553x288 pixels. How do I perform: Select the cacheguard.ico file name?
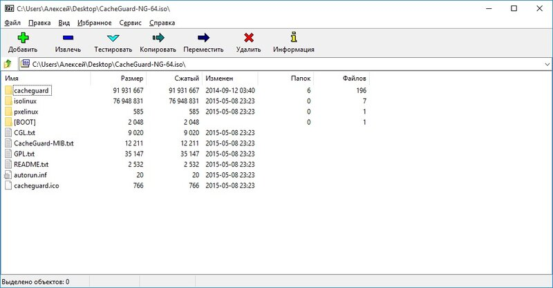tap(37, 185)
